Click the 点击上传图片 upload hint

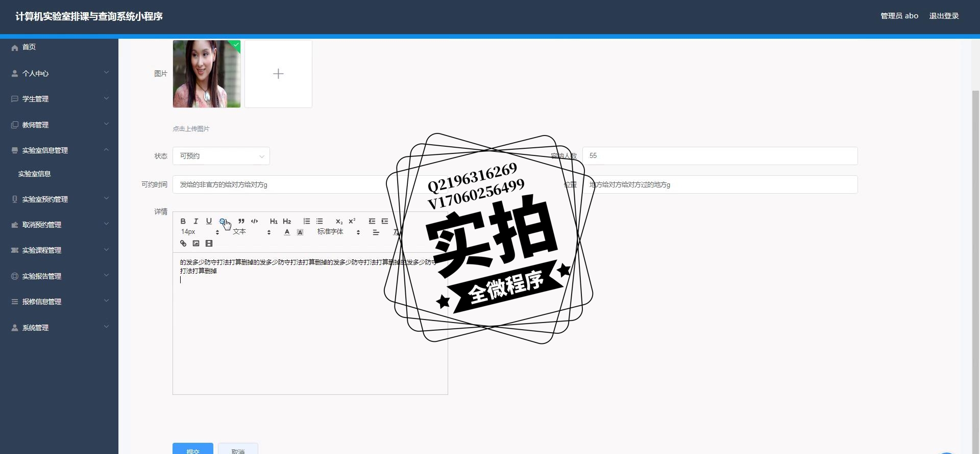click(x=191, y=129)
